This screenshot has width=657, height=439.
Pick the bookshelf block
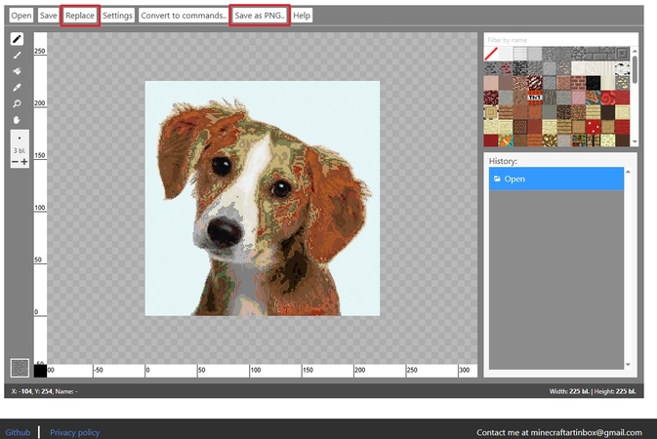[579, 140]
